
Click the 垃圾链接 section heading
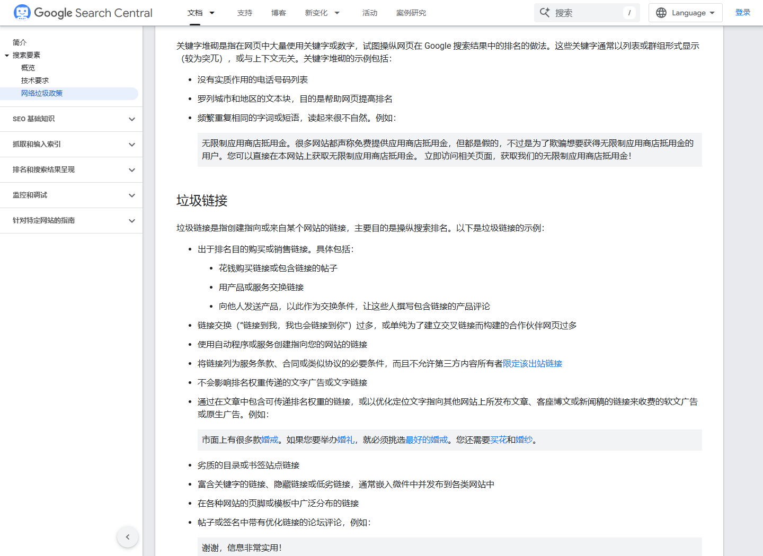[x=202, y=200]
